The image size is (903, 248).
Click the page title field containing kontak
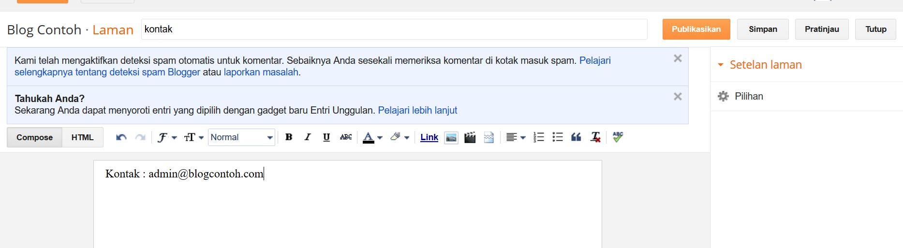click(394, 29)
